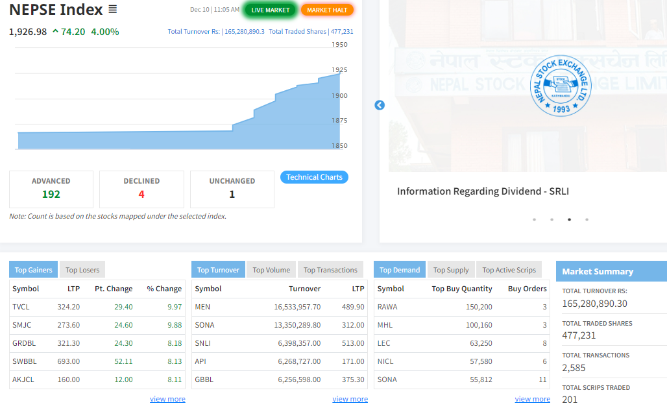Click SNLI symbol in Top Turnover
667x410 pixels.
pos(203,343)
